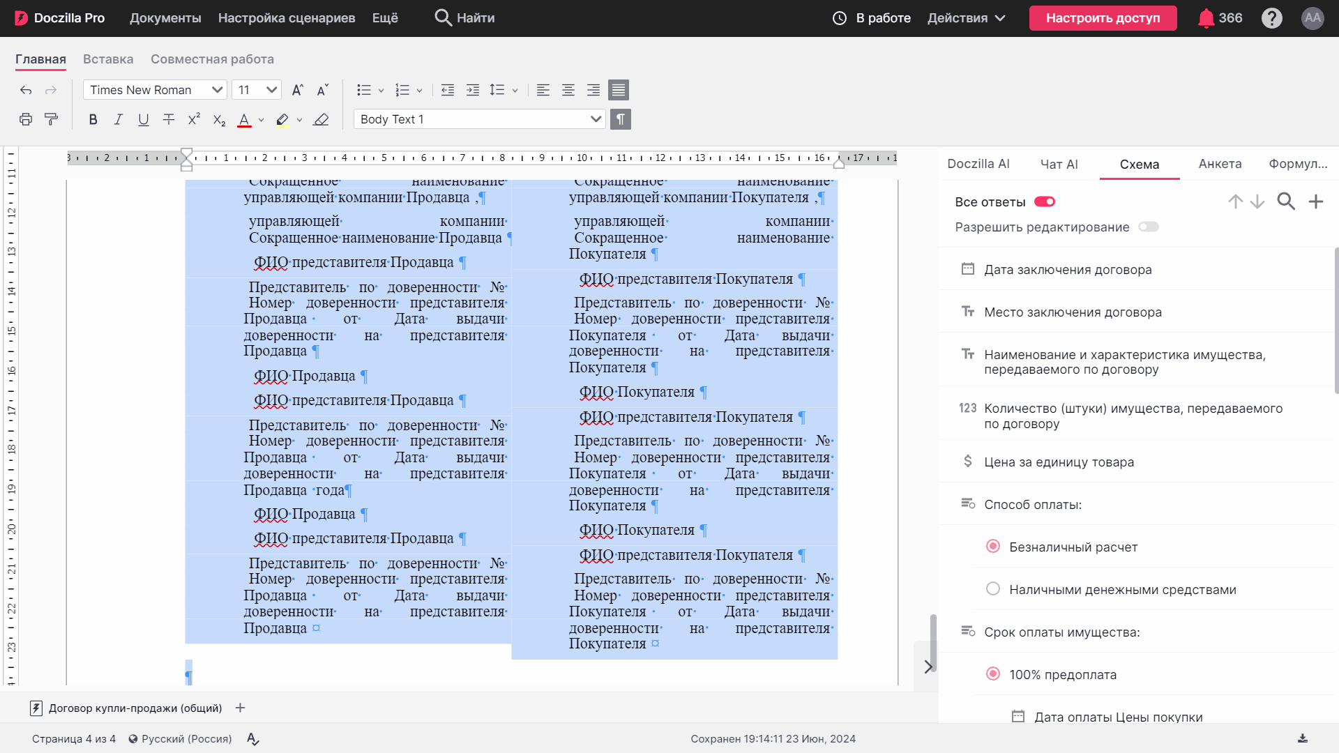Switch to the 'Вставка' ribbon tab
Screen dimensions: 1339x753
[x=108, y=59]
